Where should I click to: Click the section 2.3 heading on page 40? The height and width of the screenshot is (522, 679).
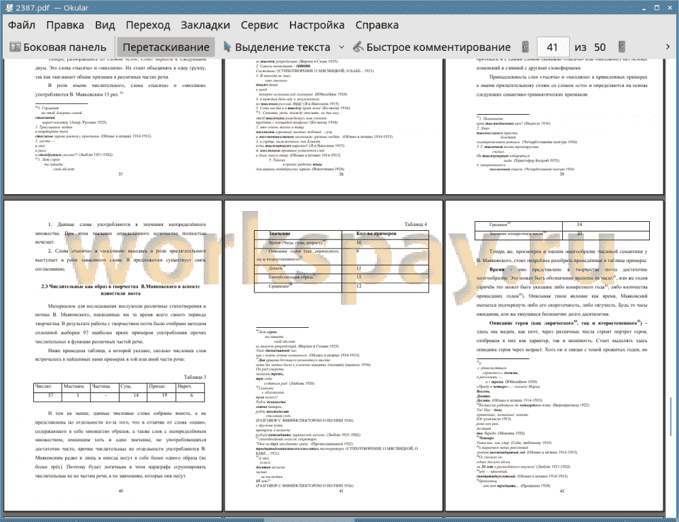[121, 290]
